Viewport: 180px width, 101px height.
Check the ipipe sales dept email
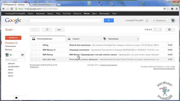click(32, 59)
